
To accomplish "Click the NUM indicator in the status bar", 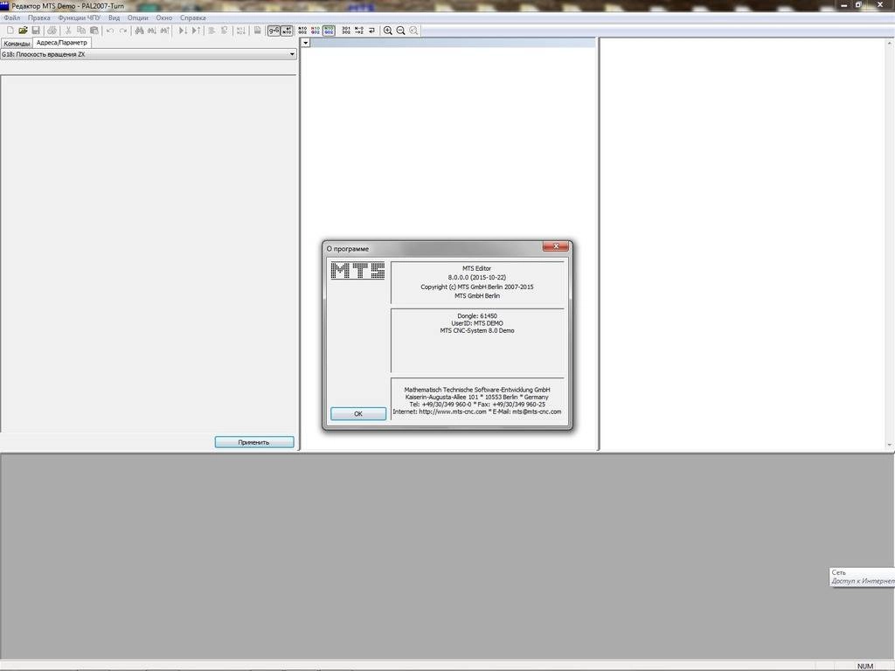I will [x=864, y=667].
